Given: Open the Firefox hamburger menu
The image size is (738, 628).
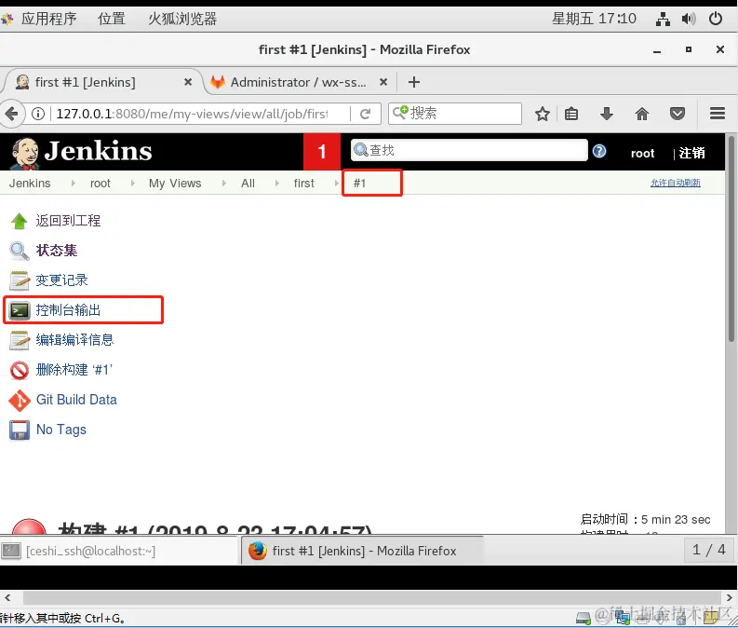Looking at the screenshot, I should click(x=718, y=114).
